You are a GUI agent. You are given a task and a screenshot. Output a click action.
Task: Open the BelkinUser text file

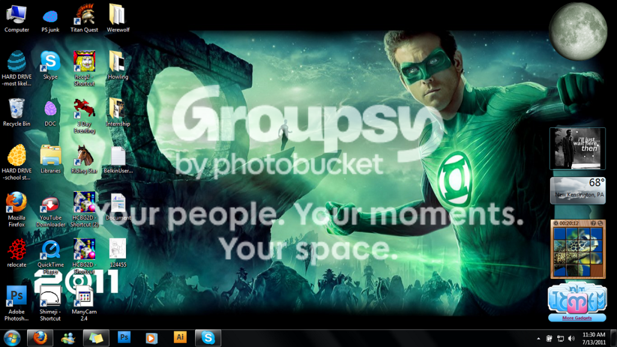(x=118, y=159)
